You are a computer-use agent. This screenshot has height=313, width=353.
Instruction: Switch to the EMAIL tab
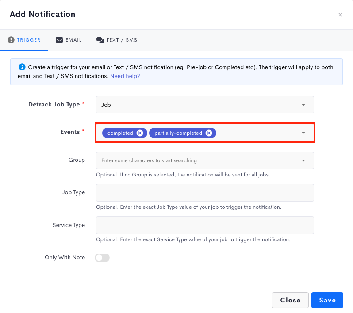click(69, 40)
